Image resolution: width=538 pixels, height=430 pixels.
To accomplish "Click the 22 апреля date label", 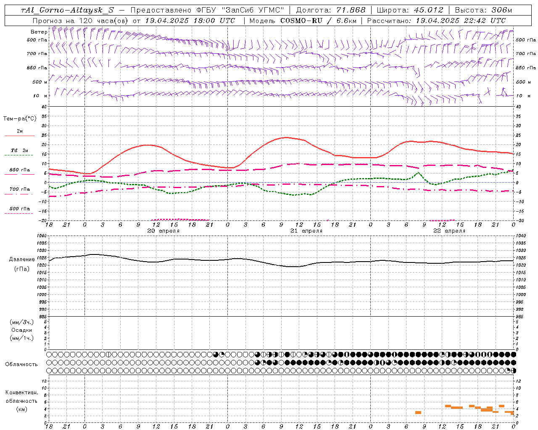I will pyautogui.click(x=449, y=231).
